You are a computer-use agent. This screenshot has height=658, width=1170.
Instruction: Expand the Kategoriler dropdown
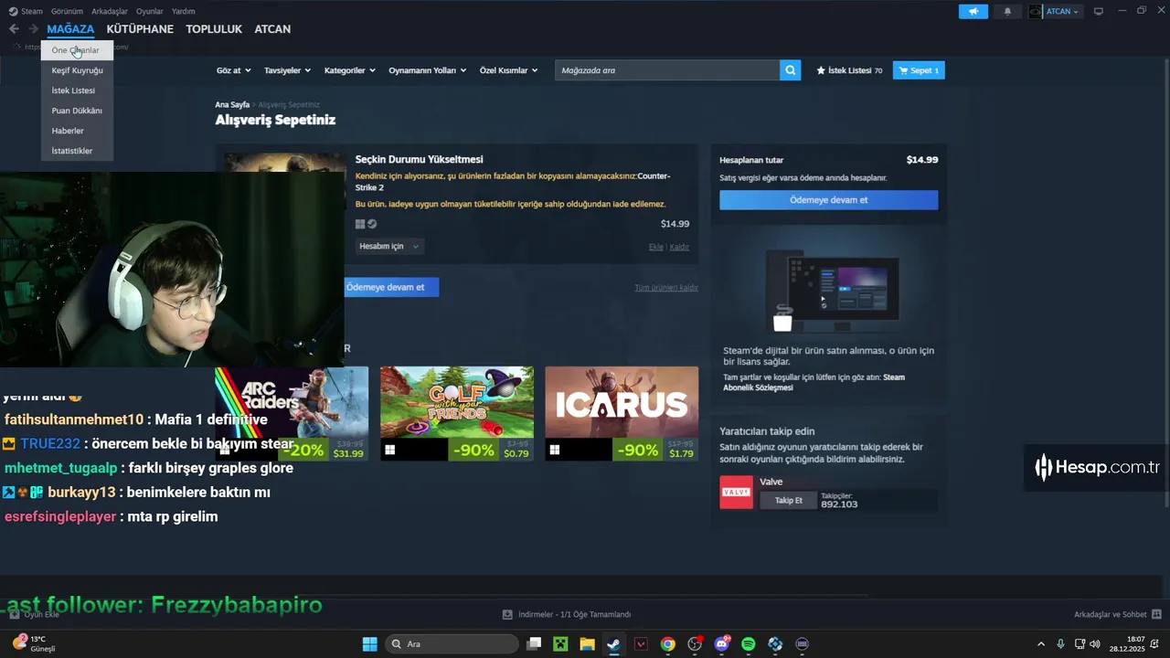[350, 70]
